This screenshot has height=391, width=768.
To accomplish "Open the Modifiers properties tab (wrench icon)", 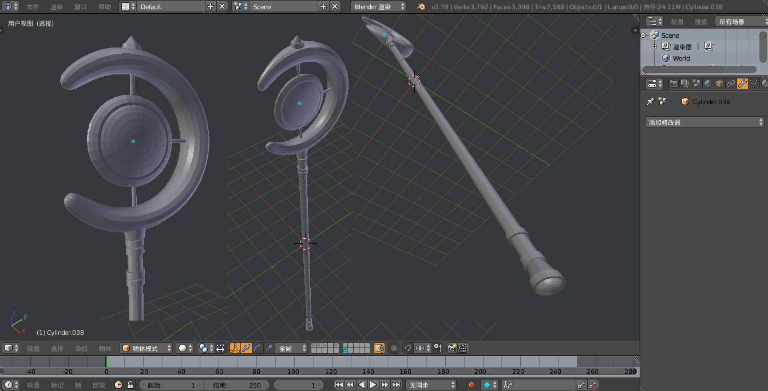I will tap(742, 84).
